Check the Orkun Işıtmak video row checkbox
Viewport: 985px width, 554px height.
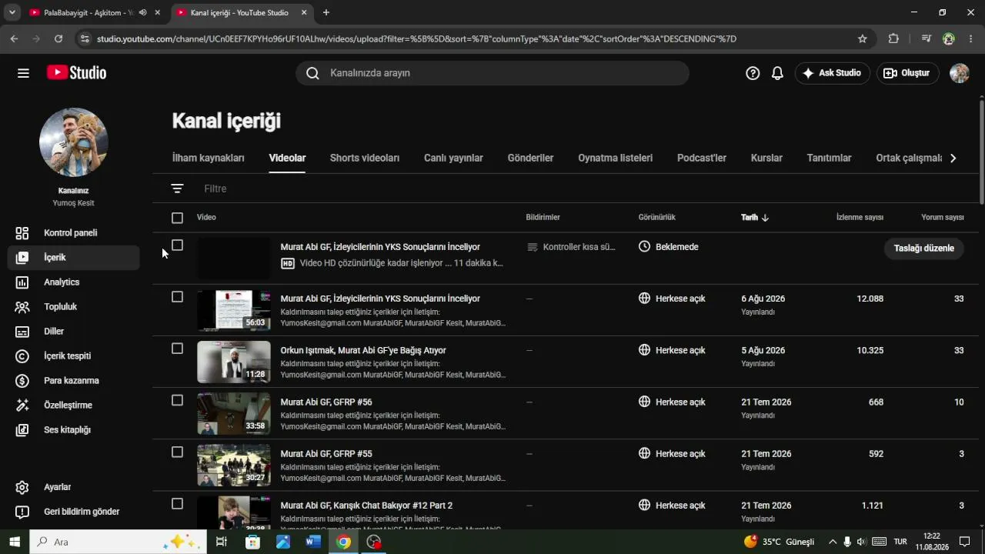[177, 349]
